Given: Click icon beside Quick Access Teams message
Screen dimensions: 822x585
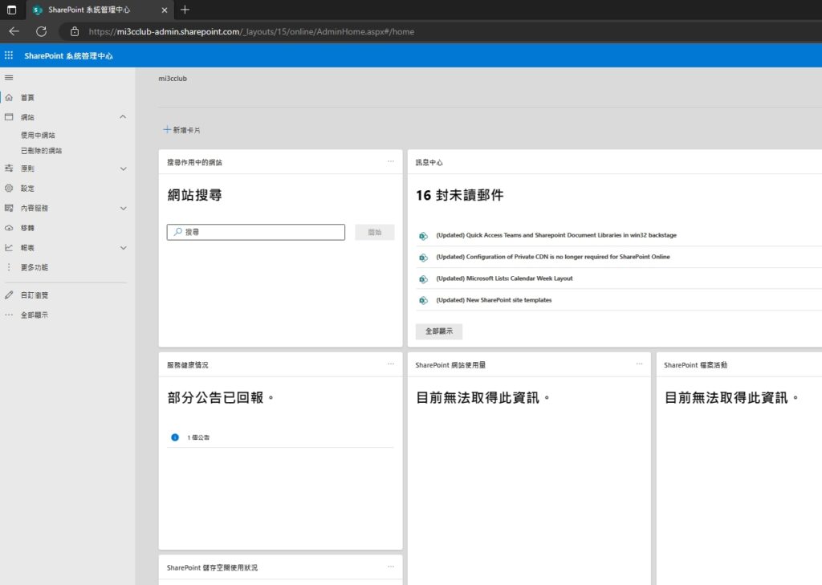Looking at the screenshot, I should click(x=423, y=236).
